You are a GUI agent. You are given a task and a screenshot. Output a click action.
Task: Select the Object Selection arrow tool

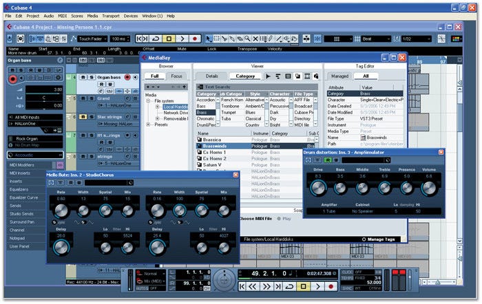(209, 39)
